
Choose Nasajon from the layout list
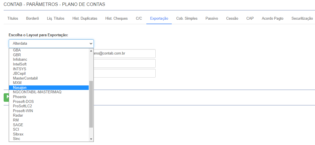coord(49,88)
